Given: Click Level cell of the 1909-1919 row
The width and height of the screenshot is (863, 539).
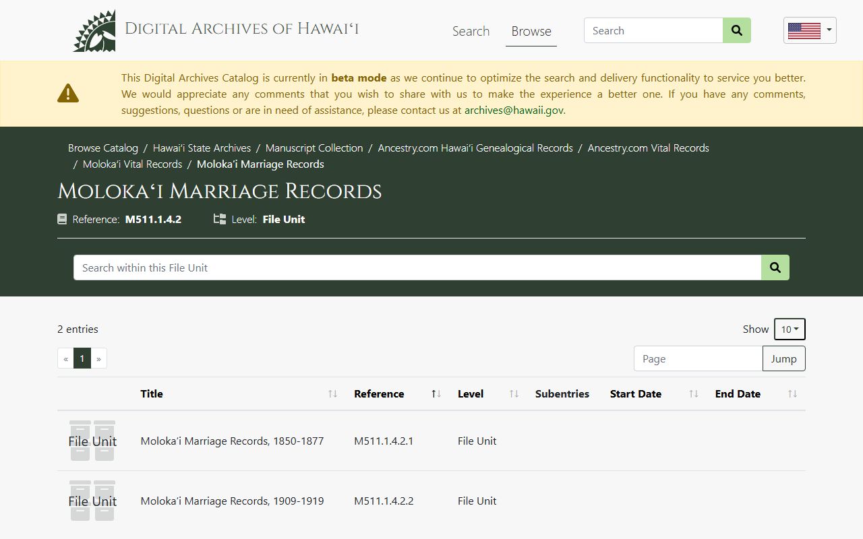Looking at the screenshot, I should tap(477, 501).
